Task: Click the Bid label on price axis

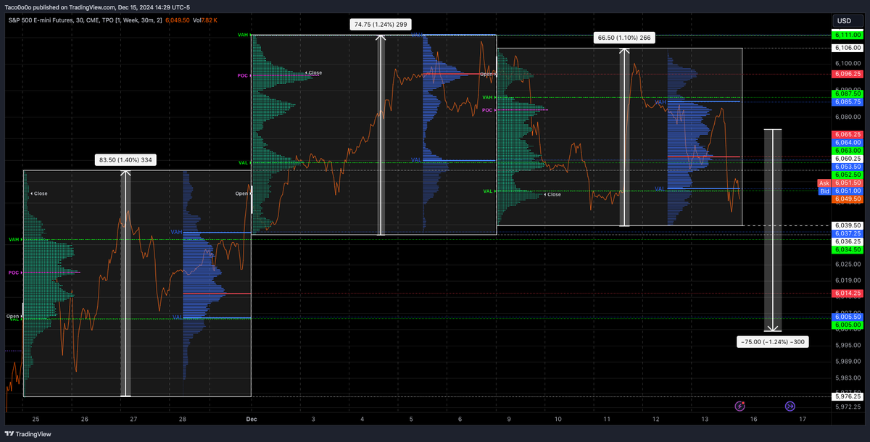Action: pyautogui.click(x=824, y=191)
